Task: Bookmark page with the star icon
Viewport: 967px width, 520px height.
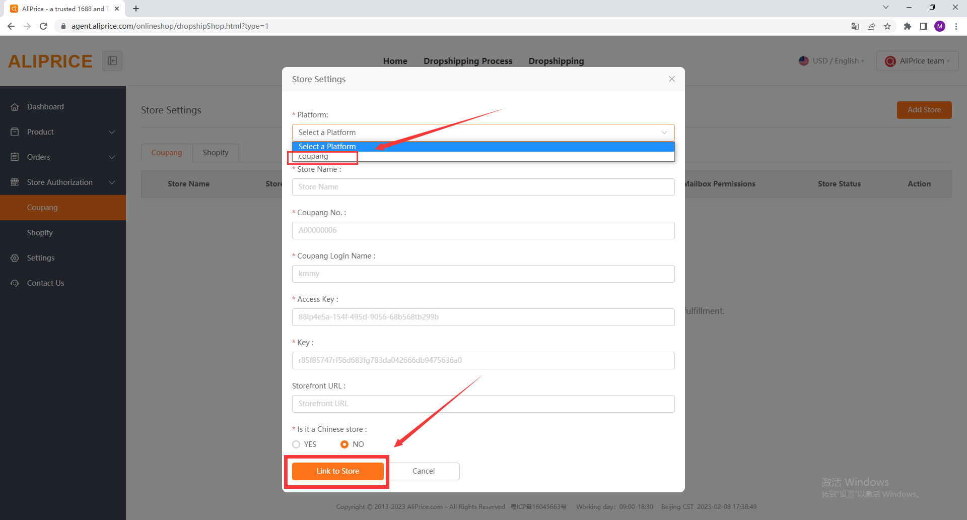Action: pyautogui.click(x=887, y=26)
